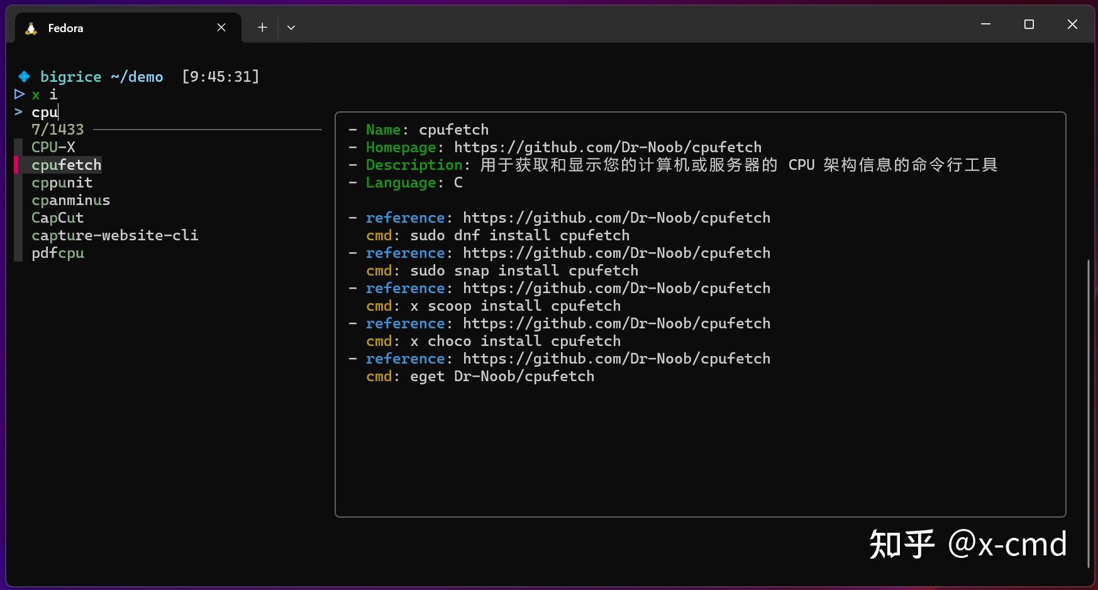Open the cpufetch GitHub Homepage URL
The image size is (1098, 590).
(x=607, y=147)
